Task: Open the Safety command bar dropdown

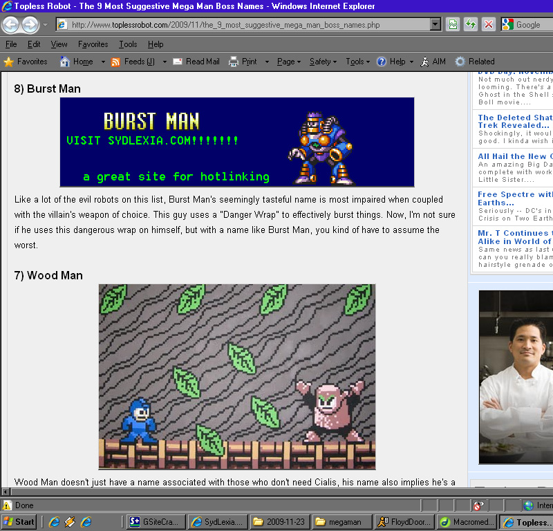Action: (x=323, y=62)
